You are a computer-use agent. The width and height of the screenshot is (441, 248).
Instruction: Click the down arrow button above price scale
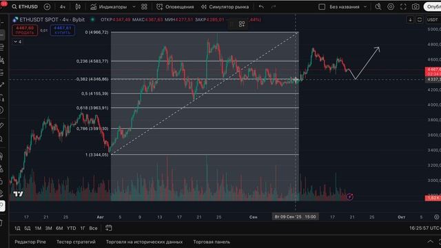pyautogui.click(x=410, y=20)
